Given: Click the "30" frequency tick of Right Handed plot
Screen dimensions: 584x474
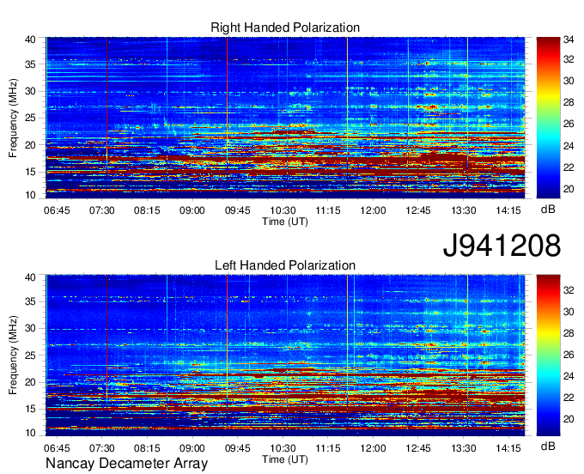Looking at the screenshot, I should pos(31,91).
